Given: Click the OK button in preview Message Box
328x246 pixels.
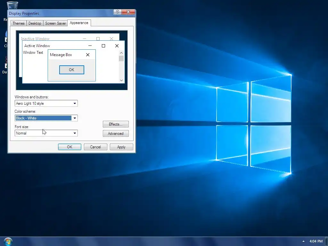Looking at the screenshot, I should (x=72, y=70).
